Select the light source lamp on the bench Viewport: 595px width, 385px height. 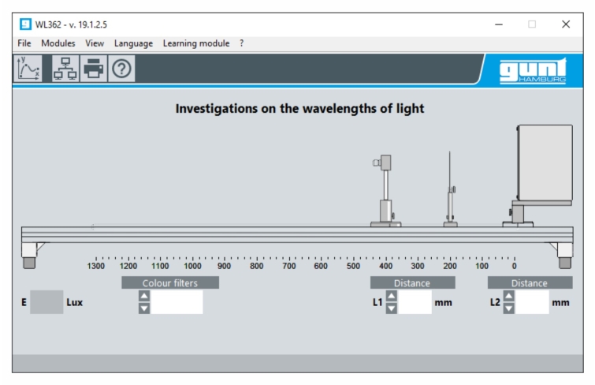pyautogui.click(x=385, y=191)
